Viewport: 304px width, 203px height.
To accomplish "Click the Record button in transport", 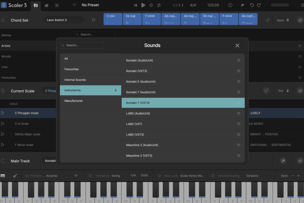I will [x=151, y=5].
